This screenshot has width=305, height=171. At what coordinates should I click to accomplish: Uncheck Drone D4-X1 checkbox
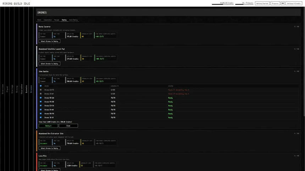(x=41, y=117)
